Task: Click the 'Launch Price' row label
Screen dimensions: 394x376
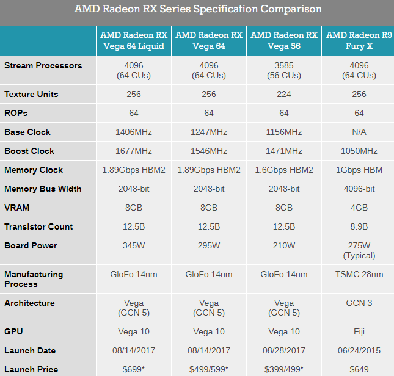Action: click(x=31, y=369)
